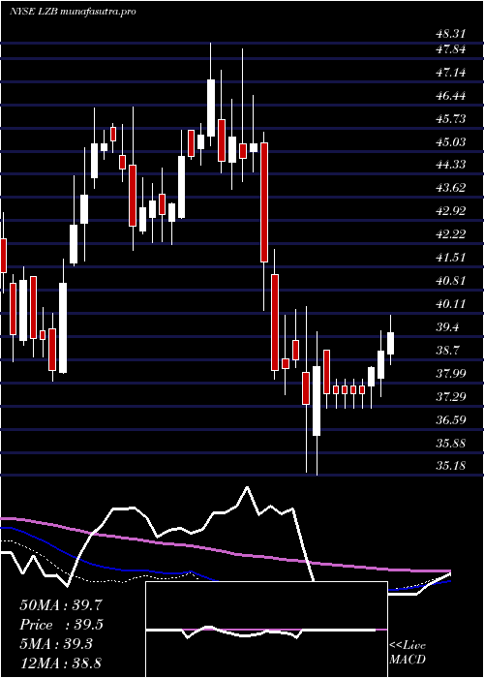Click the 37.29 price axis label

coord(451,396)
